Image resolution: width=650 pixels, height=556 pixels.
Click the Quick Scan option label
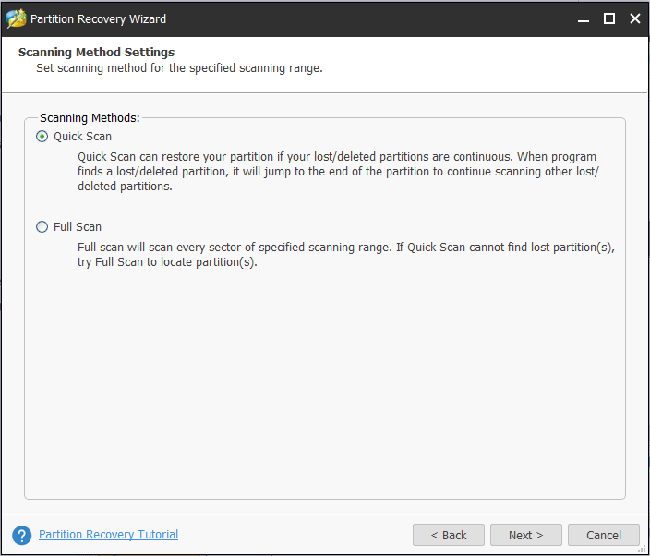tap(82, 137)
